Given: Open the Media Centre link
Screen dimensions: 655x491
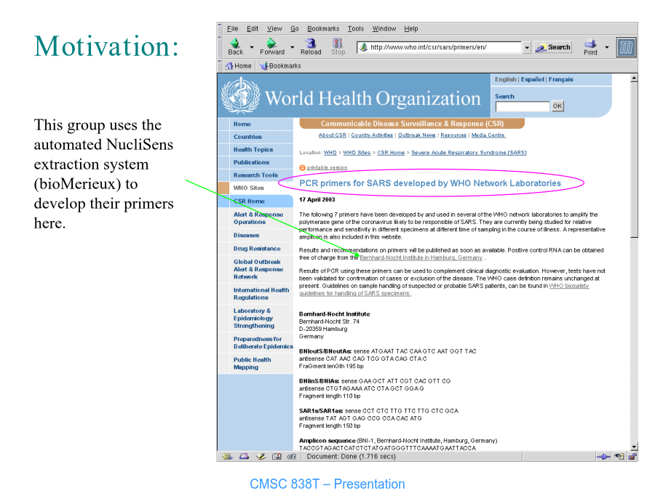Looking at the screenshot, I should click(x=488, y=135).
